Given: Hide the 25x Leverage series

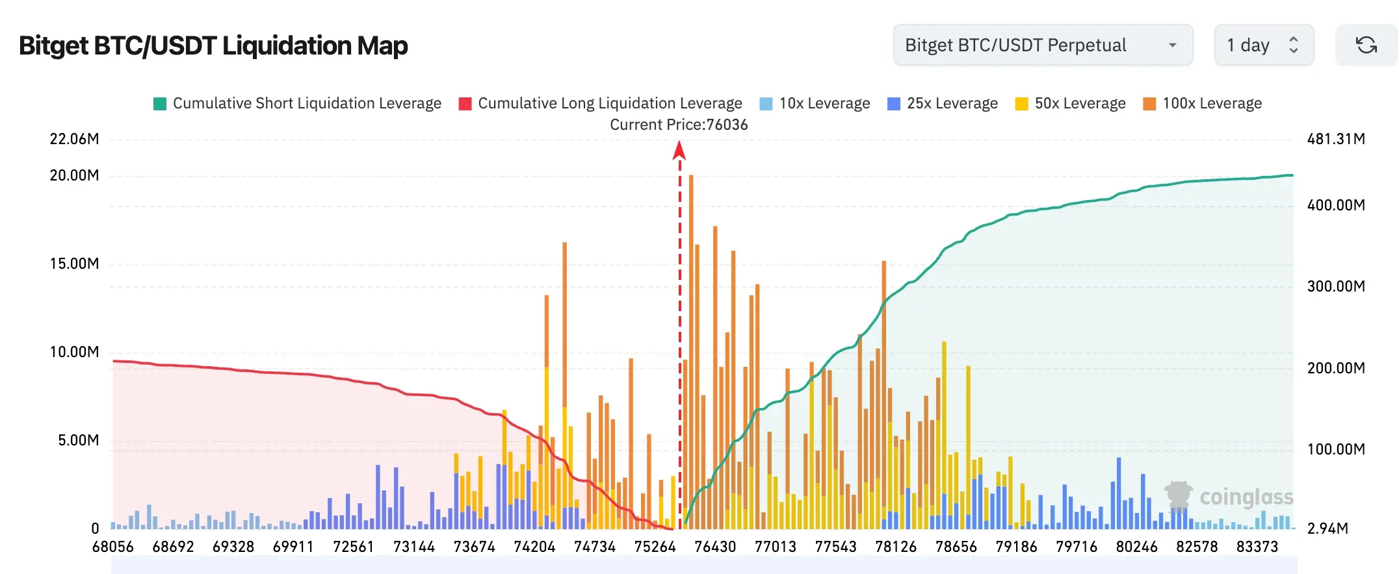Looking at the screenshot, I should coord(943,103).
